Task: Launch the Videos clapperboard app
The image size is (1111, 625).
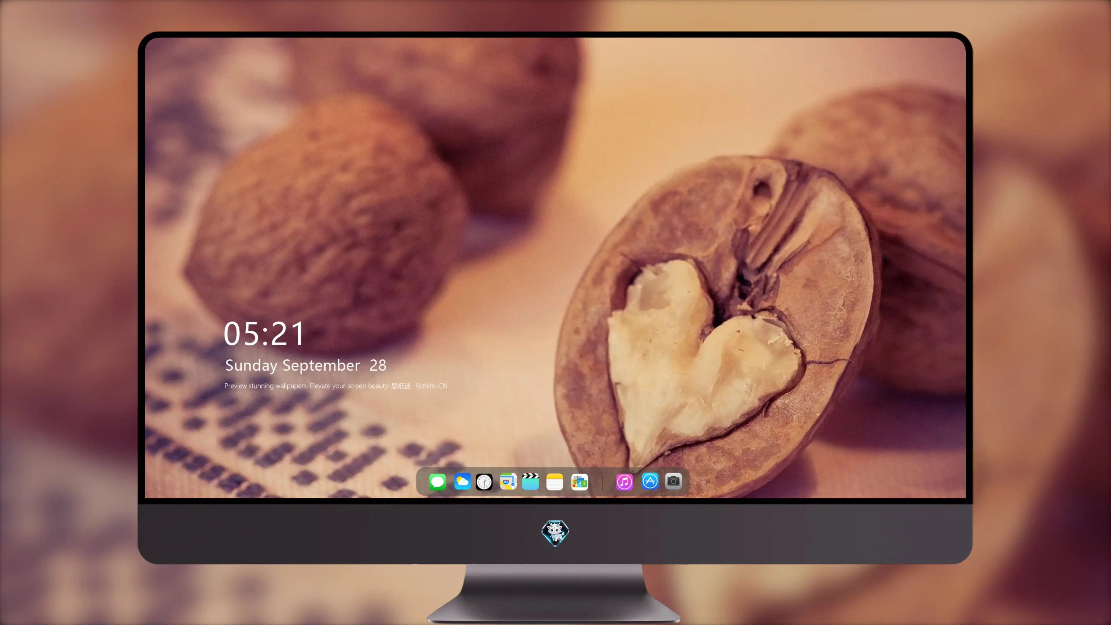Action: (531, 481)
